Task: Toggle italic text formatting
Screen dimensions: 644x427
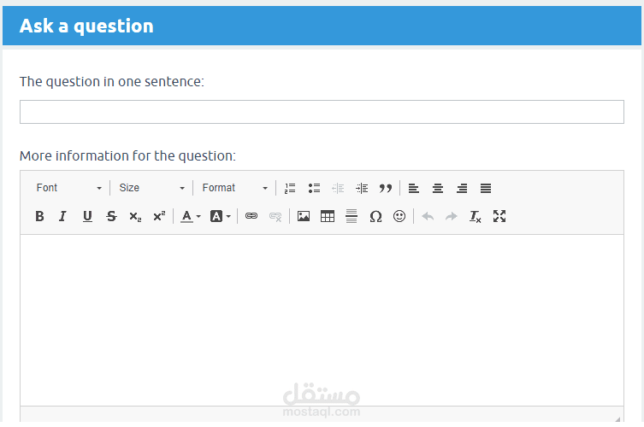Action: point(62,216)
